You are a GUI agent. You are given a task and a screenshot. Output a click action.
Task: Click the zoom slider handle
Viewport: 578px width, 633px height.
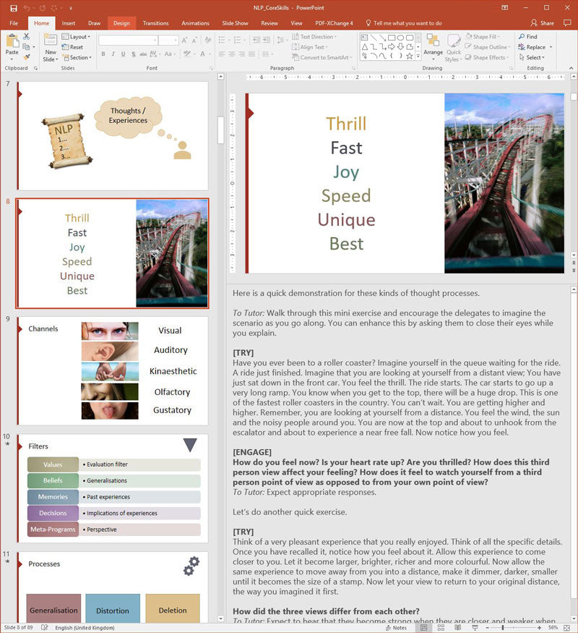point(503,628)
